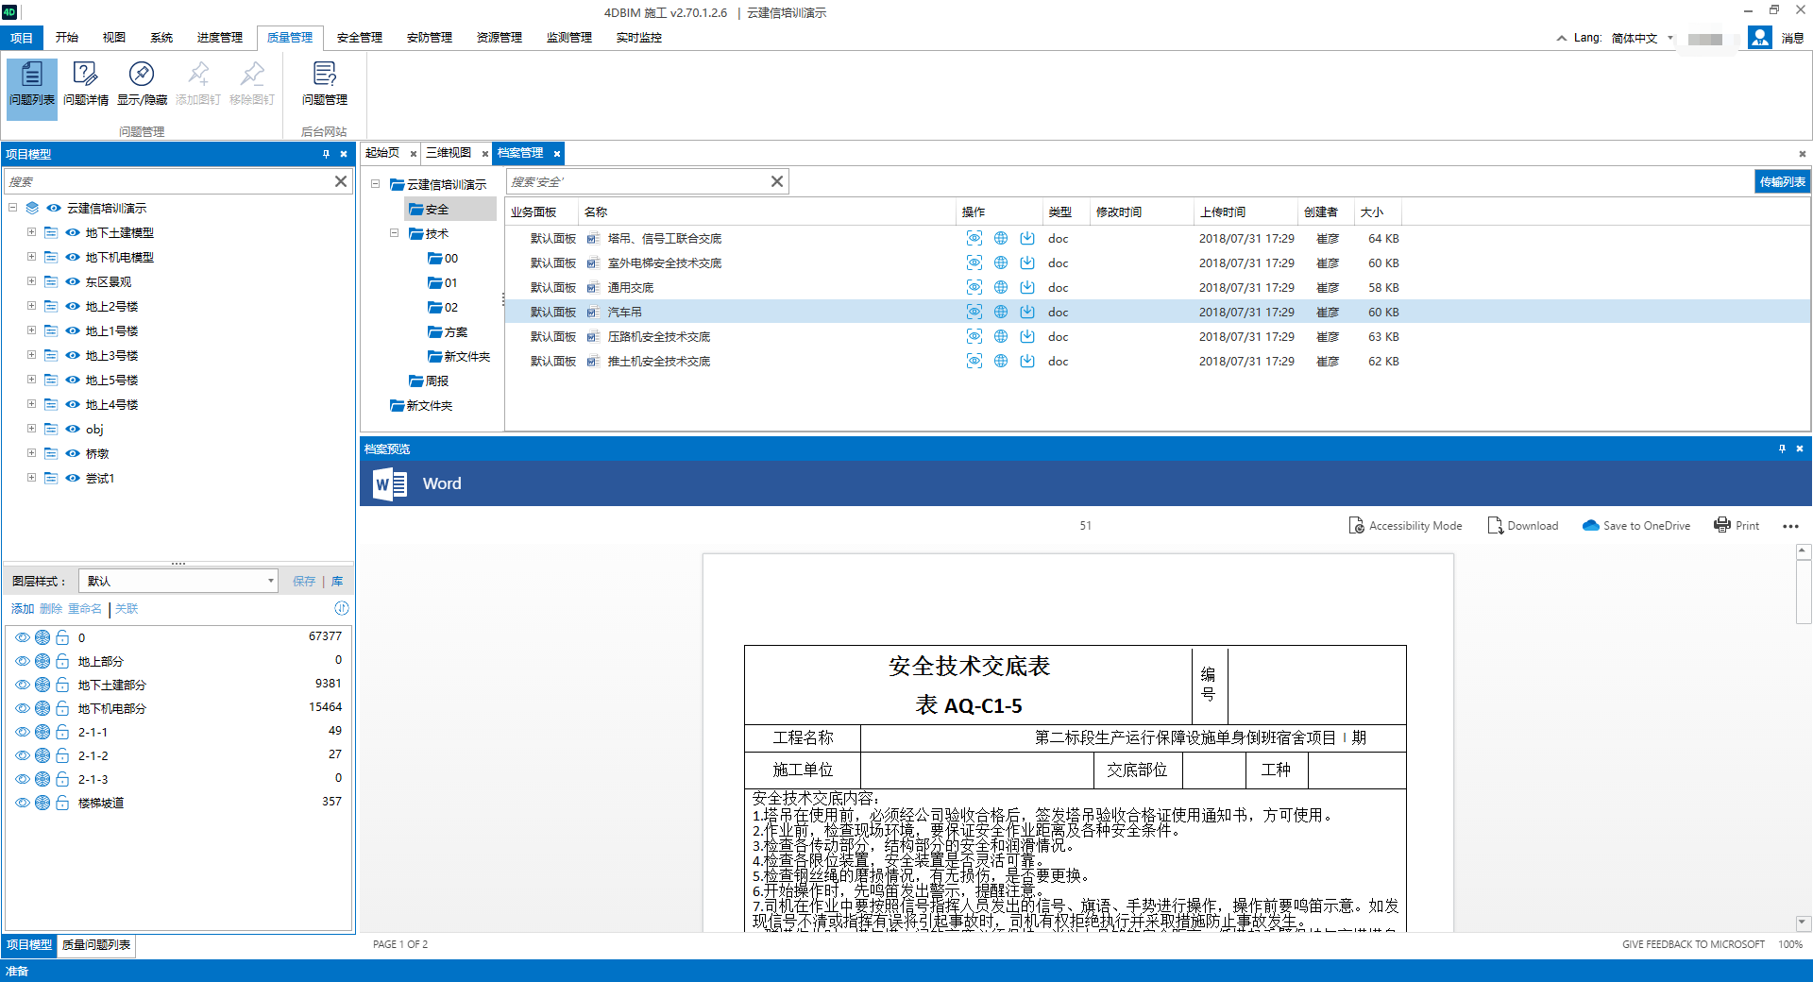Switch to the 安全管理 ribbon tab
1813x982 pixels.
(x=359, y=38)
